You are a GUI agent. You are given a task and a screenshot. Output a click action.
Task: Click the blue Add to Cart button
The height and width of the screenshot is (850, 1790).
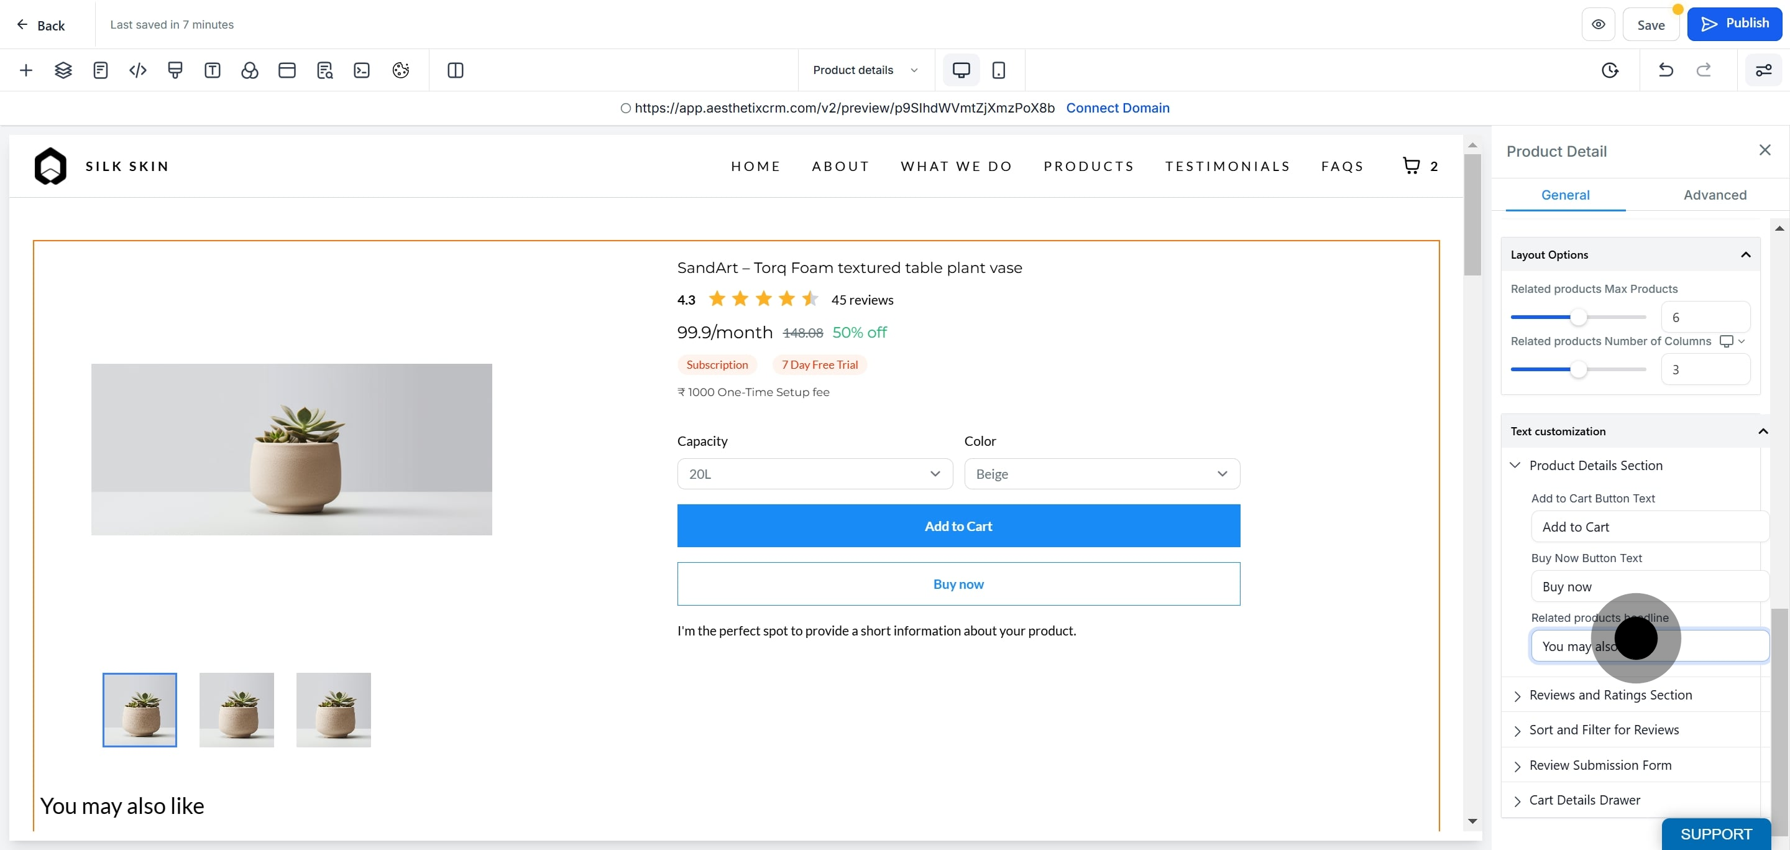958,526
